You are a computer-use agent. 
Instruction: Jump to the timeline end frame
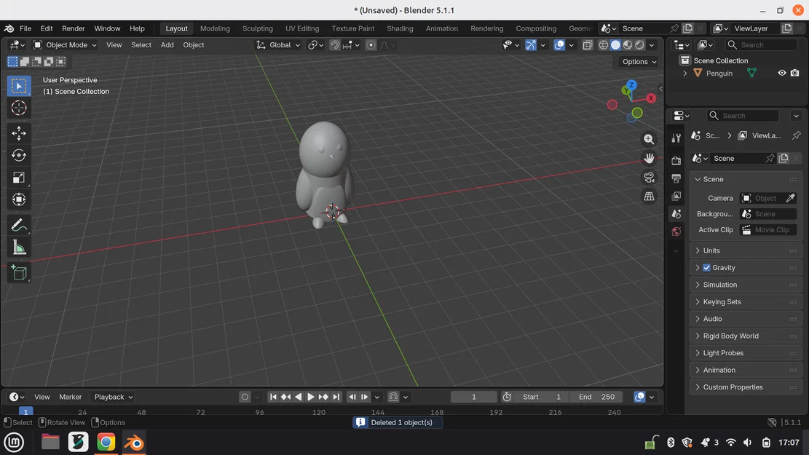336,397
